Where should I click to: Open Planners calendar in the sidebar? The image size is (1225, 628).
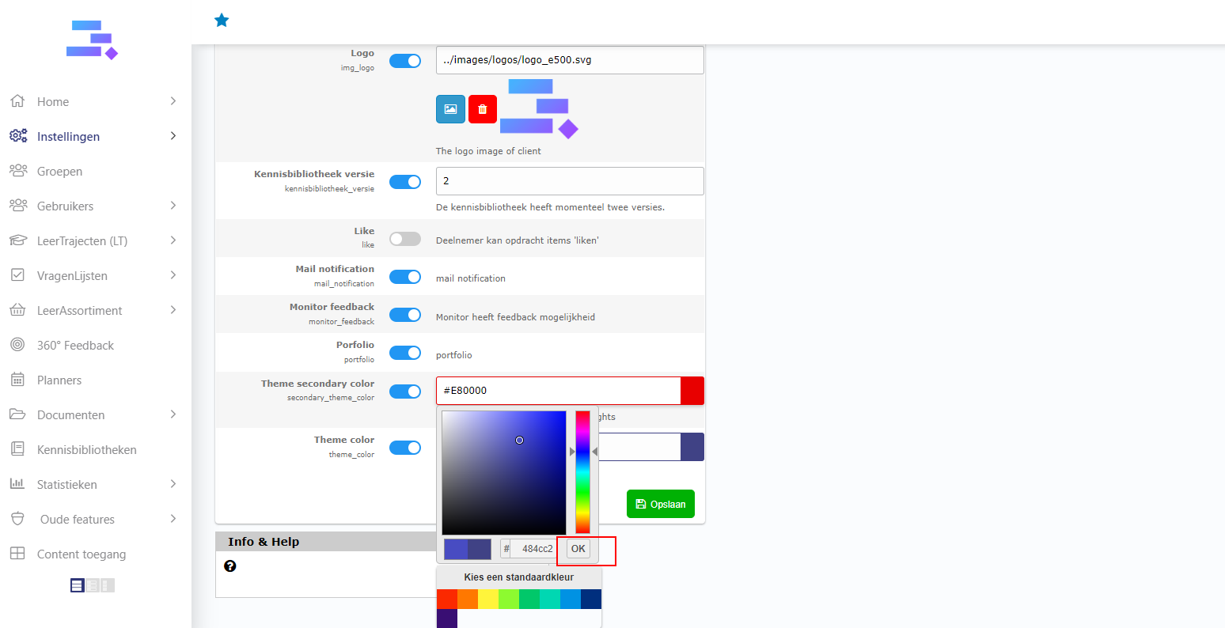tap(59, 380)
